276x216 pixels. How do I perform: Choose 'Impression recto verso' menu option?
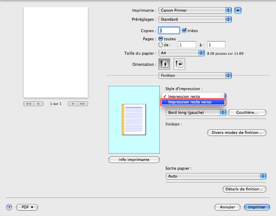192,102
